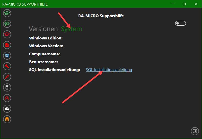The image size is (202, 139).
Task: Click the red graduation cap icon
Action: (7, 34)
